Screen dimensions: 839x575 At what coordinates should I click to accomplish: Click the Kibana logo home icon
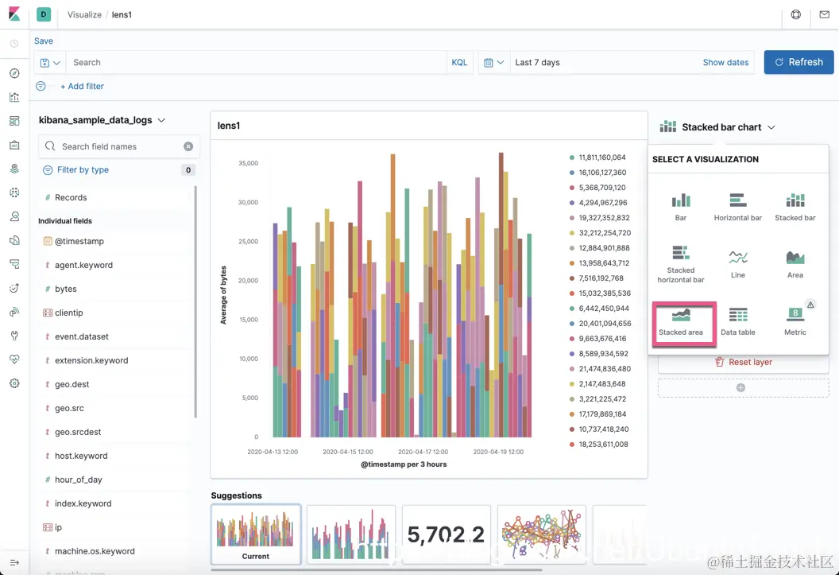(14, 14)
